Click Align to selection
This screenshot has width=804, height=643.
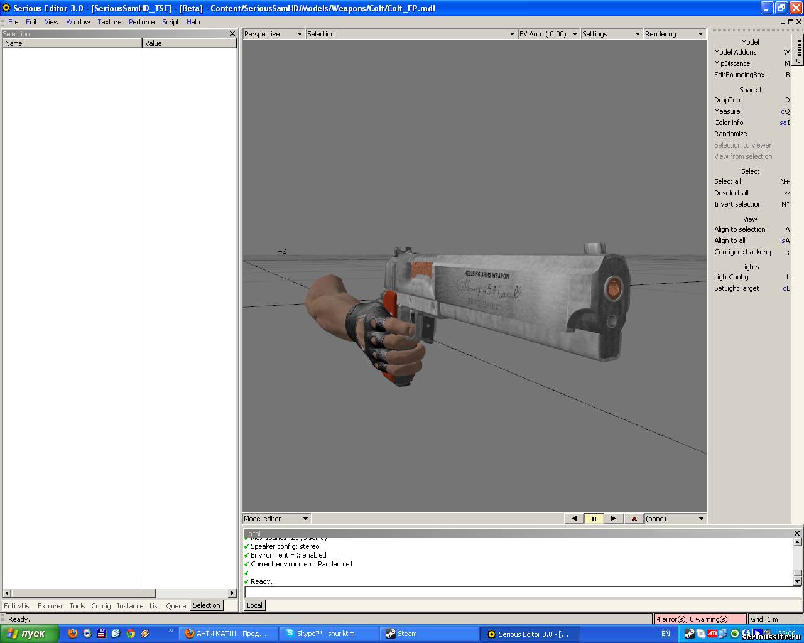click(x=752, y=229)
